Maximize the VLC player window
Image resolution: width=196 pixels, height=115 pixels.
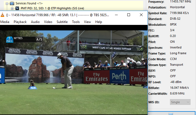129,15
